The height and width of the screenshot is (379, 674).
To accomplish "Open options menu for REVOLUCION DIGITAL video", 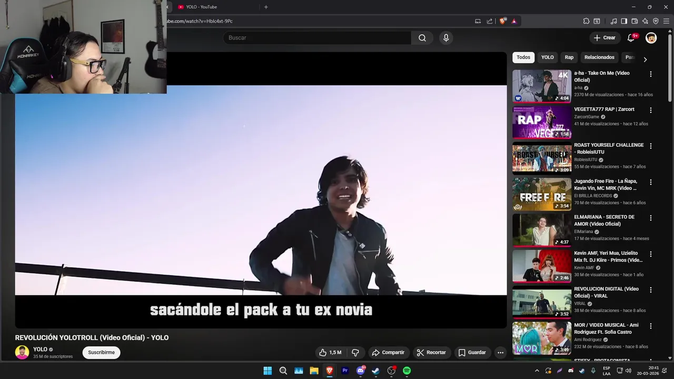I will click(651, 290).
